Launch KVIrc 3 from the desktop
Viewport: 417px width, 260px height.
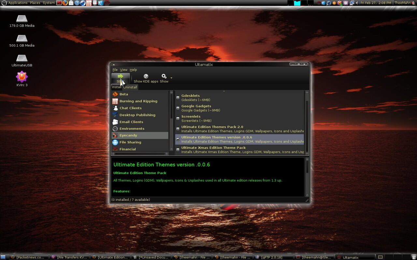tap(22, 76)
